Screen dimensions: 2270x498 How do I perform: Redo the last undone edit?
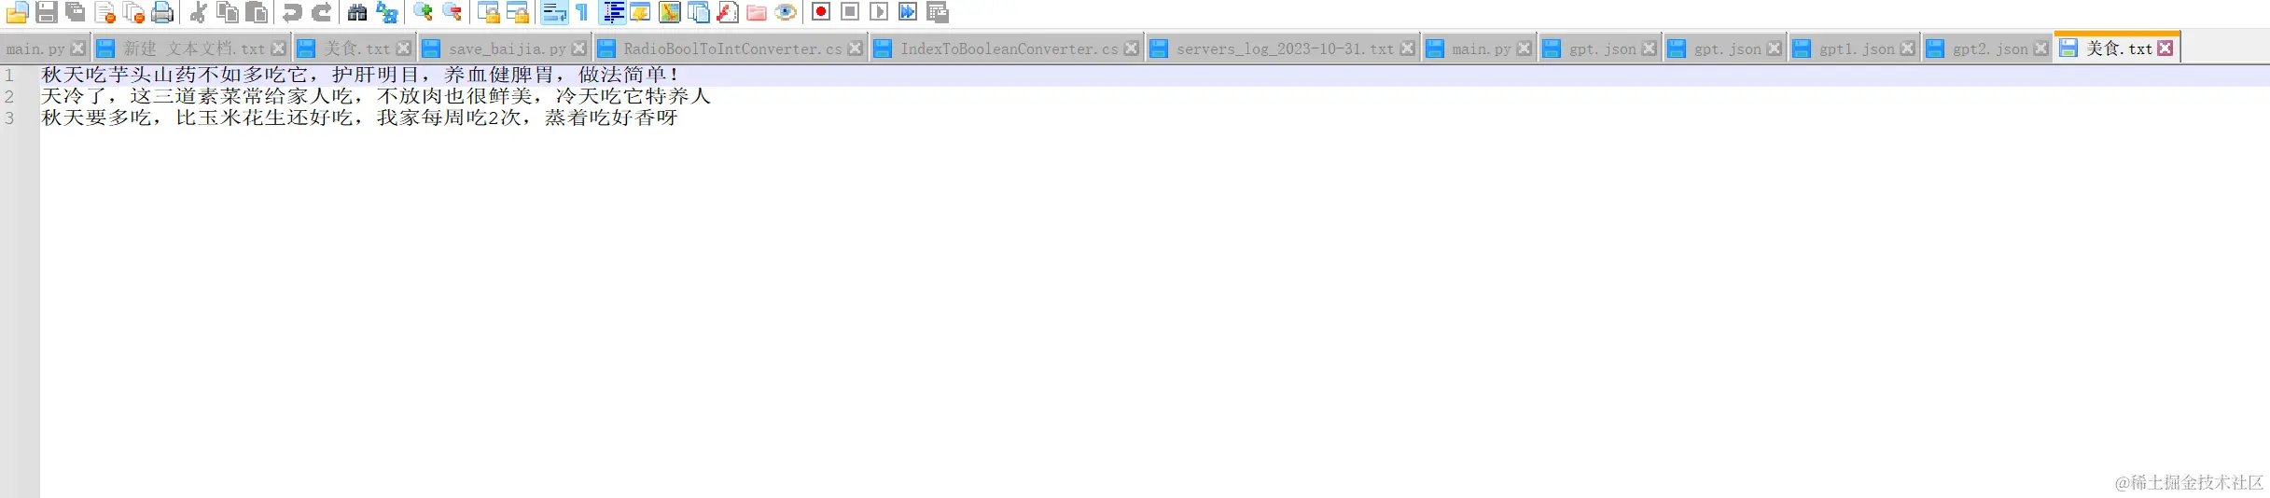[x=321, y=12]
